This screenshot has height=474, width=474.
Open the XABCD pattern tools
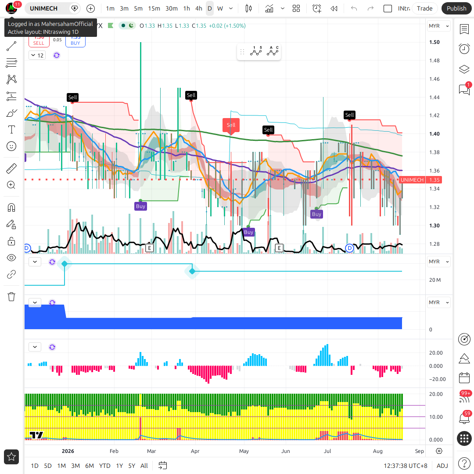(x=11, y=79)
